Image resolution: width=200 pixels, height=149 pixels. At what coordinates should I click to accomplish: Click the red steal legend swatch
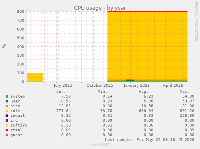pyautogui.click(x=7, y=130)
